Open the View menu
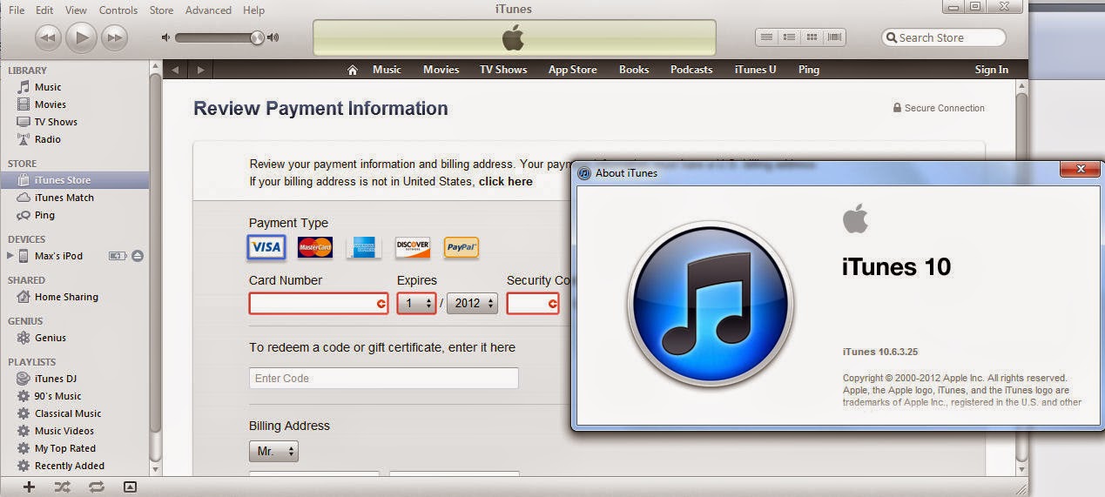This screenshot has width=1105, height=497. 76,10
